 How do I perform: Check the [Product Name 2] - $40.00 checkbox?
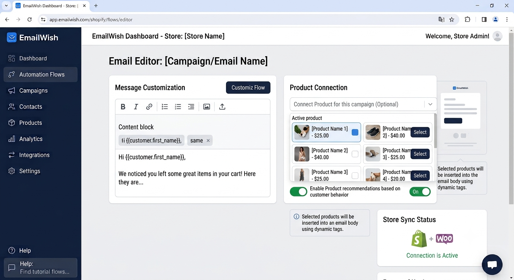click(355, 154)
